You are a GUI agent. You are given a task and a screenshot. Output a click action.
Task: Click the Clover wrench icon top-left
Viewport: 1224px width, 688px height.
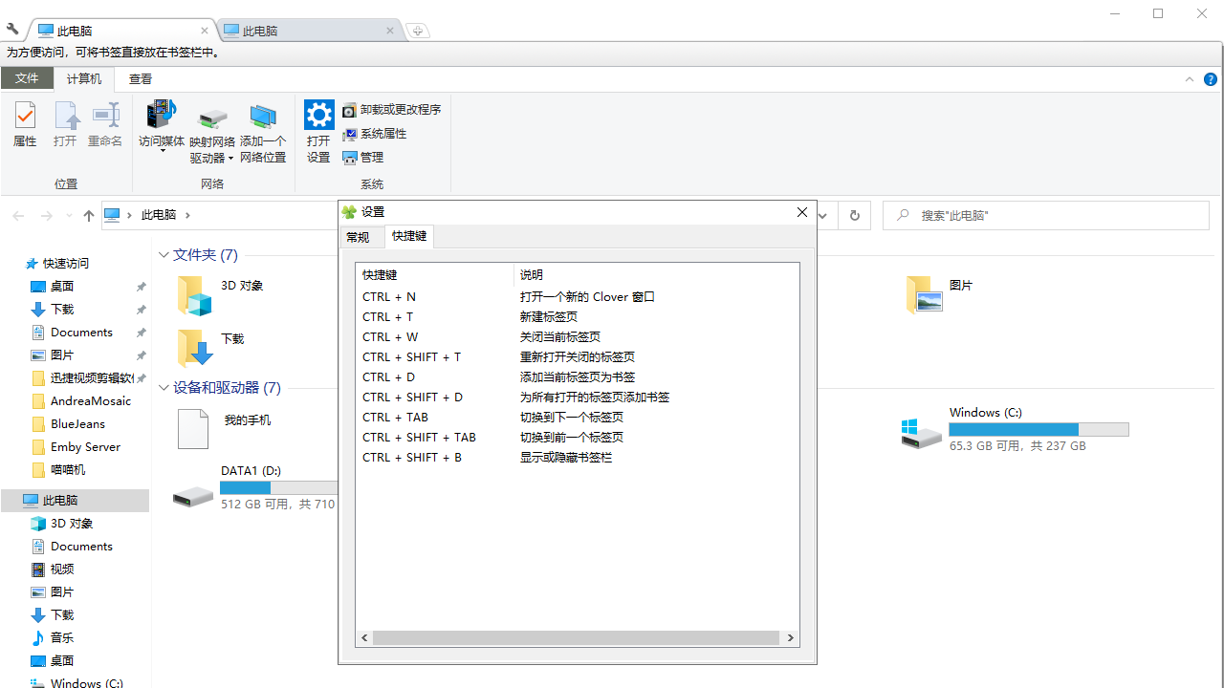click(x=12, y=30)
